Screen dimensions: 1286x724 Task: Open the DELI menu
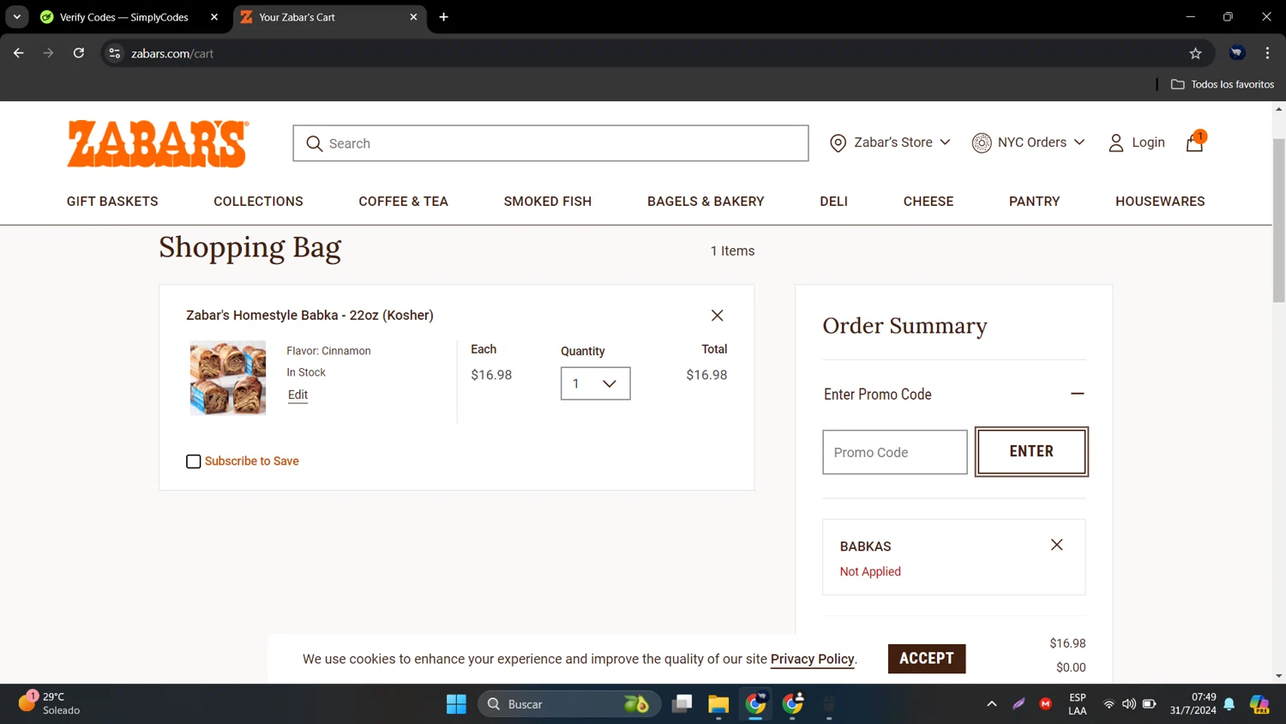(x=833, y=202)
